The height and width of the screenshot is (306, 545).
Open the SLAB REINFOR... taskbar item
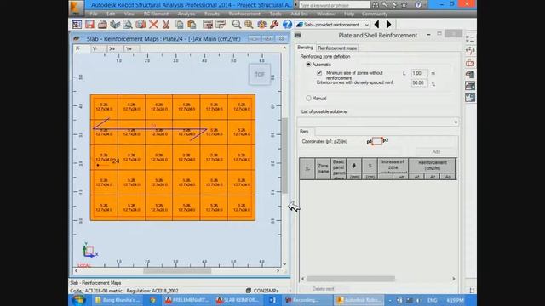click(x=238, y=300)
